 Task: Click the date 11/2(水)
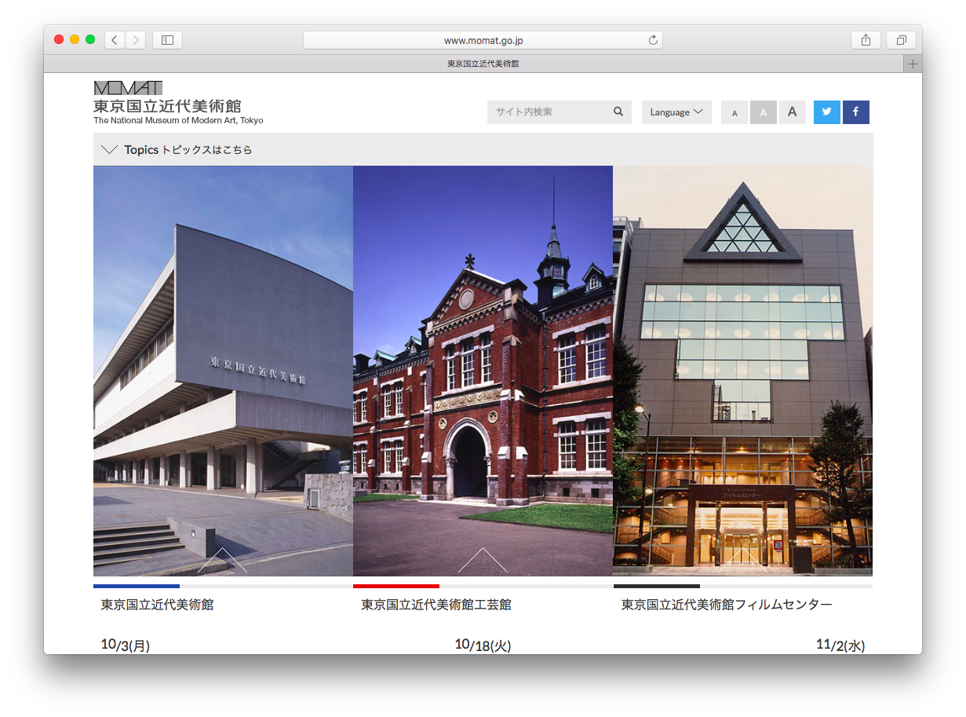(840, 646)
